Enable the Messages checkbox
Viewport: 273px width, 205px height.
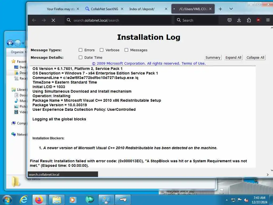[126, 50]
